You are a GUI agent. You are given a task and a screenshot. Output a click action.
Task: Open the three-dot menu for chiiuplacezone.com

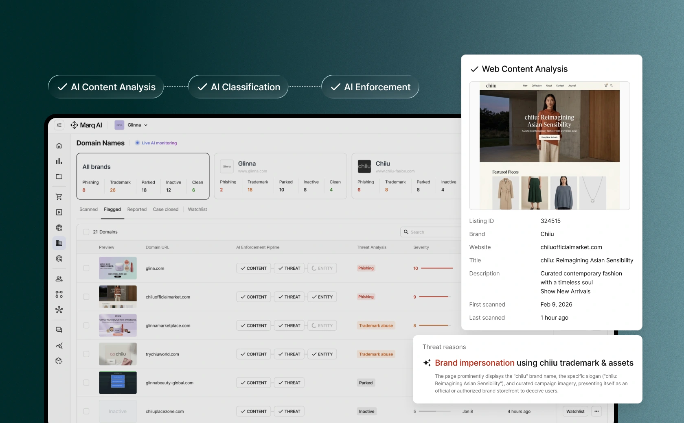point(596,411)
